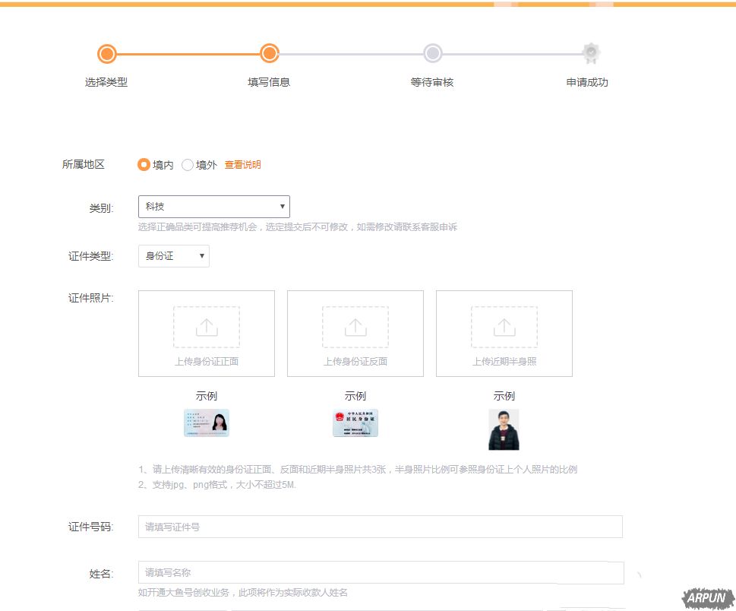Viewport: 736px width, 611px height.
Task: Click the orange 填写信息 step circle
Action: click(x=270, y=53)
